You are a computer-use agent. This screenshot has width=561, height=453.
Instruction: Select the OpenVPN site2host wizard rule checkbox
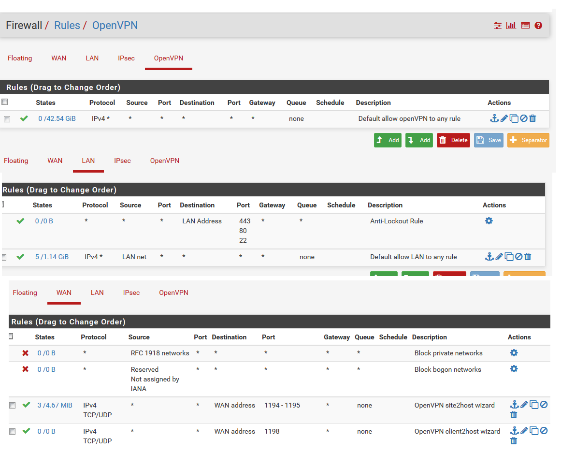click(13, 405)
